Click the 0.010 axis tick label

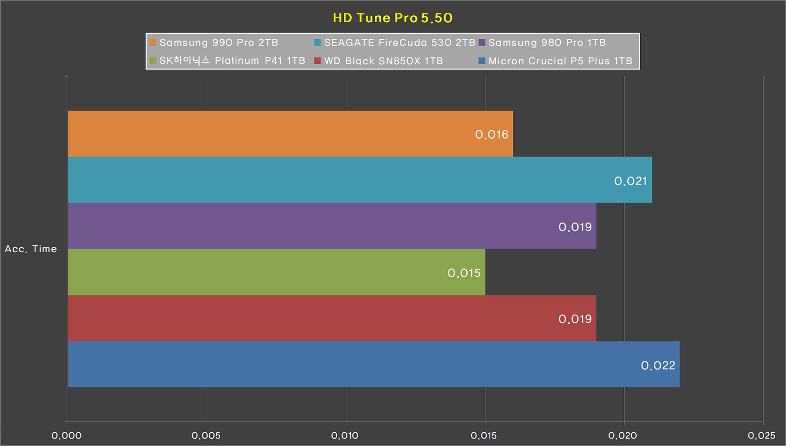345,435
